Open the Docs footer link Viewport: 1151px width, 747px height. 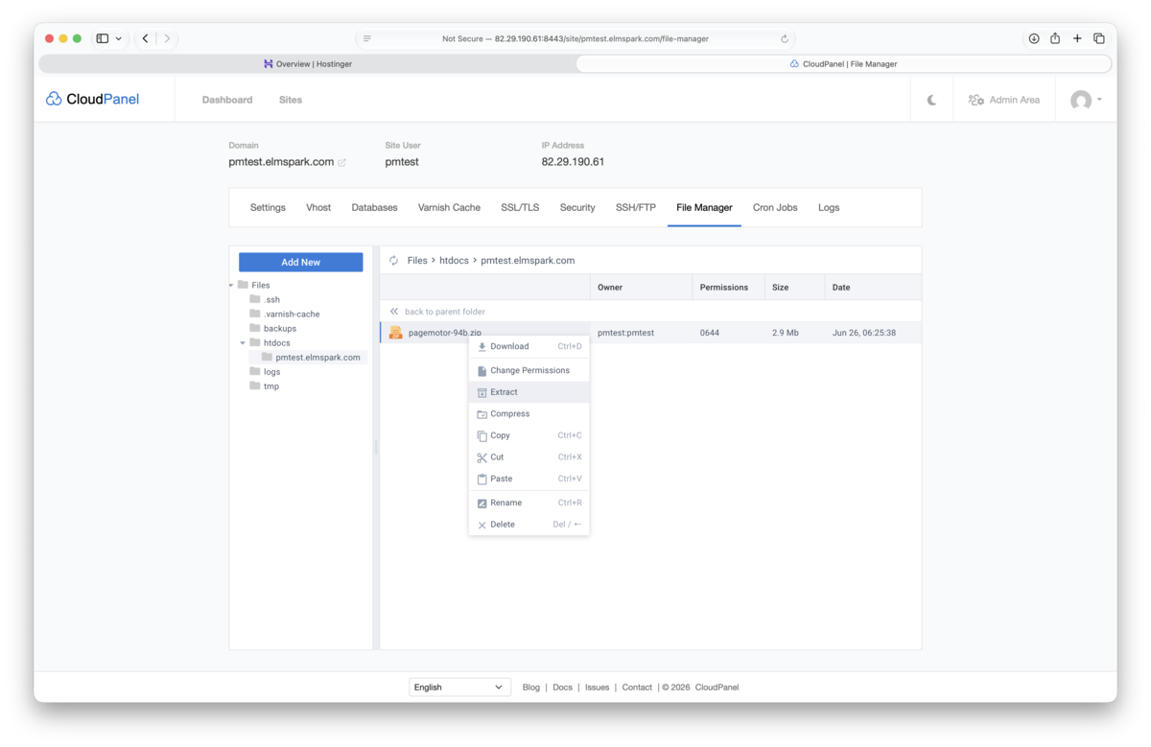tap(563, 688)
